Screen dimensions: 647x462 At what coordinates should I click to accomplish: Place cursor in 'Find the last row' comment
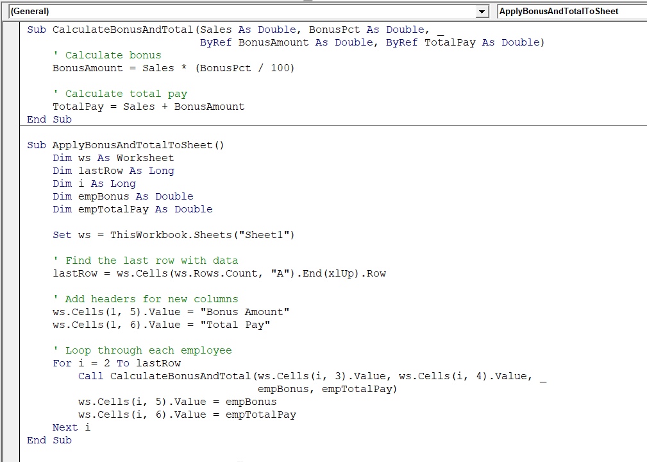point(151,261)
